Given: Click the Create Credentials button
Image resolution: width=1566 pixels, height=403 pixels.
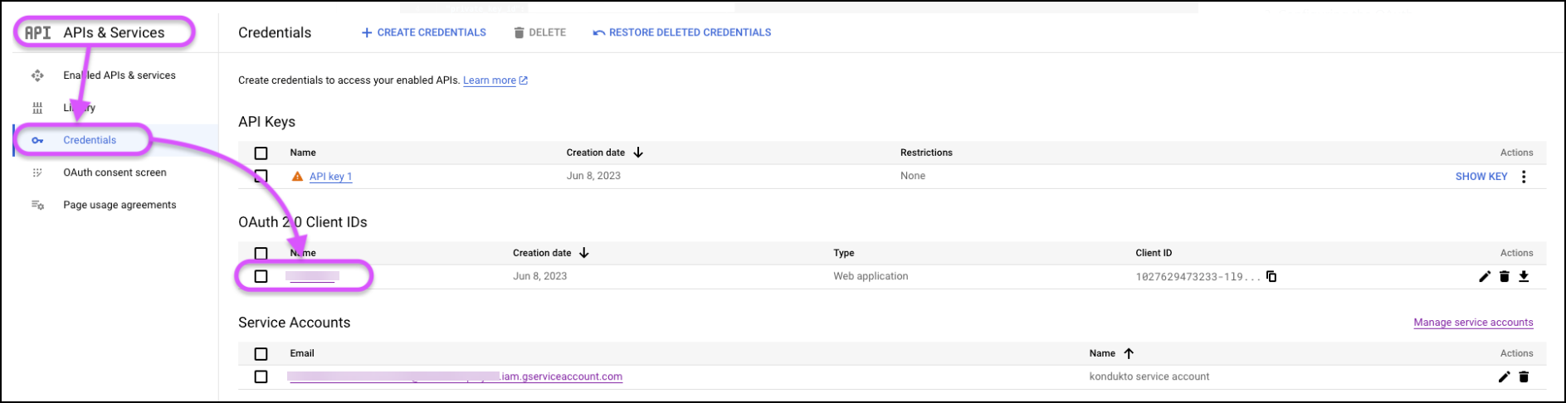Looking at the screenshot, I should pyautogui.click(x=424, y=32).
